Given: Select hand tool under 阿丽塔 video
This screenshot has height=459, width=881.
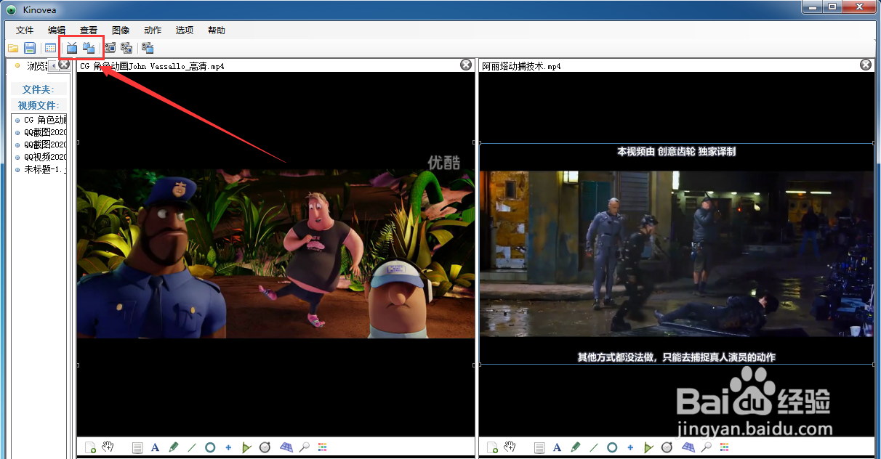Looking at the screenshot, I should tap(510, 447).
